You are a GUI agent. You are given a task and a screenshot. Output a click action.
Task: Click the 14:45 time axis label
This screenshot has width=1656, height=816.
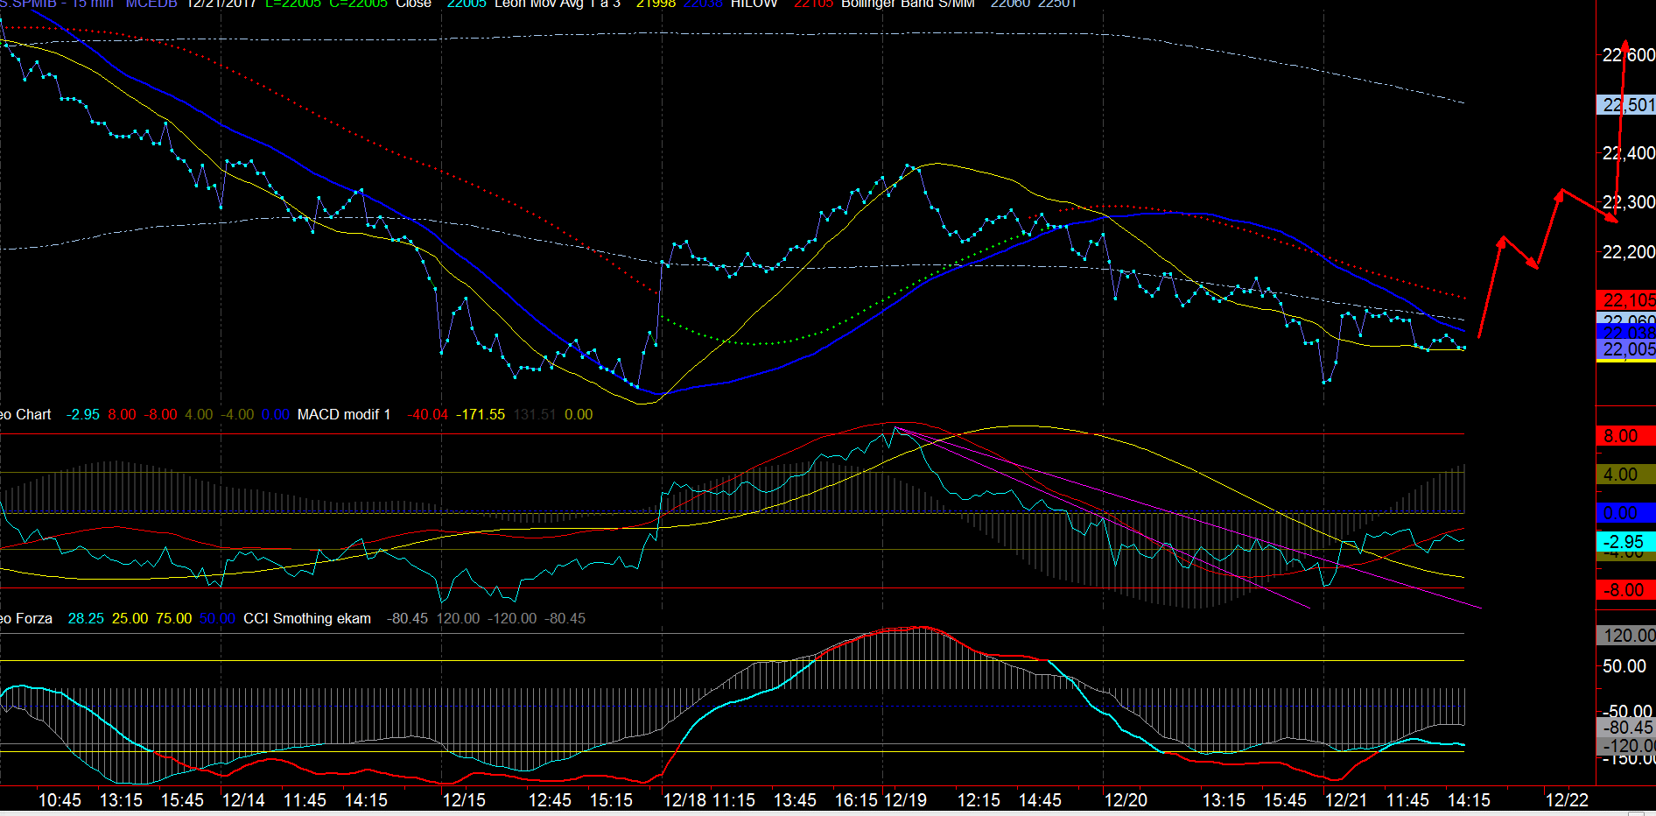tap(1040, 800)
